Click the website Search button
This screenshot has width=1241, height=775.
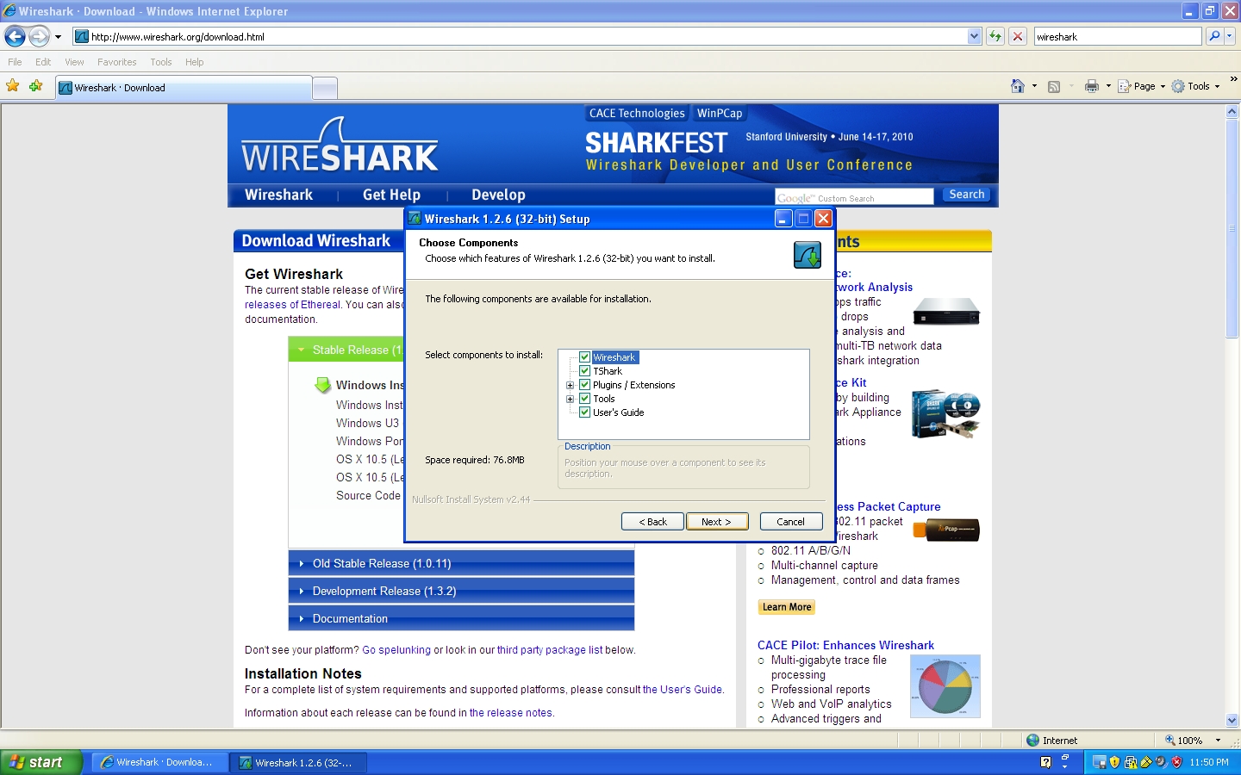pos(966,195)
